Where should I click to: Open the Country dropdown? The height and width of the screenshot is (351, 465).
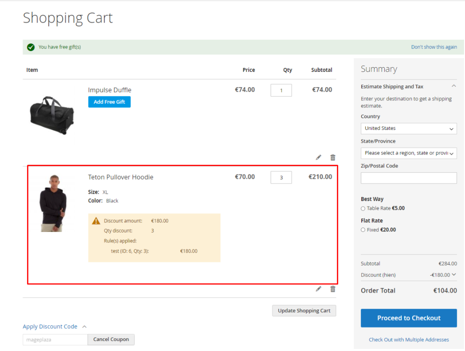[x=408, y=129]
